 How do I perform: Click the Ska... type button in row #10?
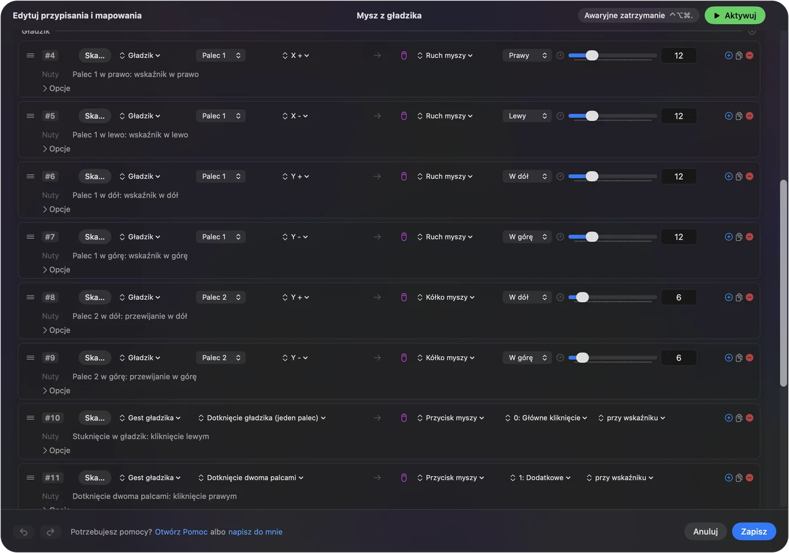tap(95, 418)
